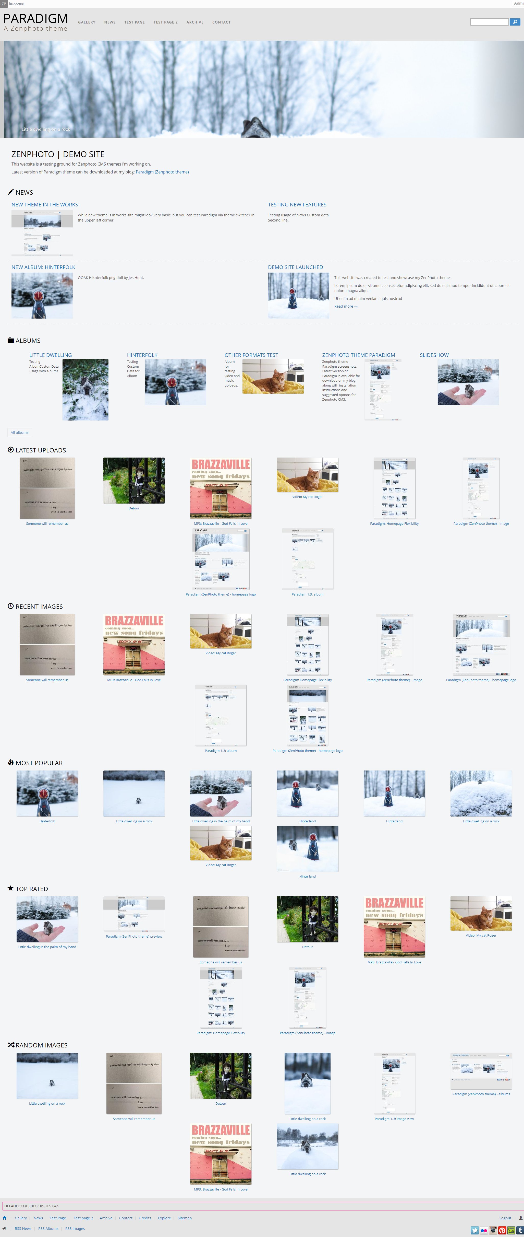Open the Hinterfolk album thumbnail
This screenshot has width=524, height=1237.
(175, 382)
